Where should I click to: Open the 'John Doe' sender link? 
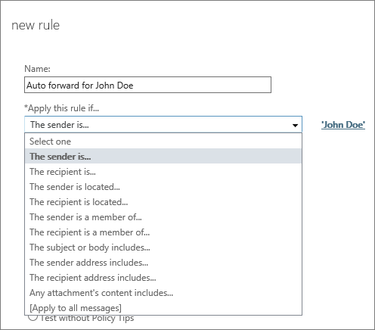[x=343, y=125]
